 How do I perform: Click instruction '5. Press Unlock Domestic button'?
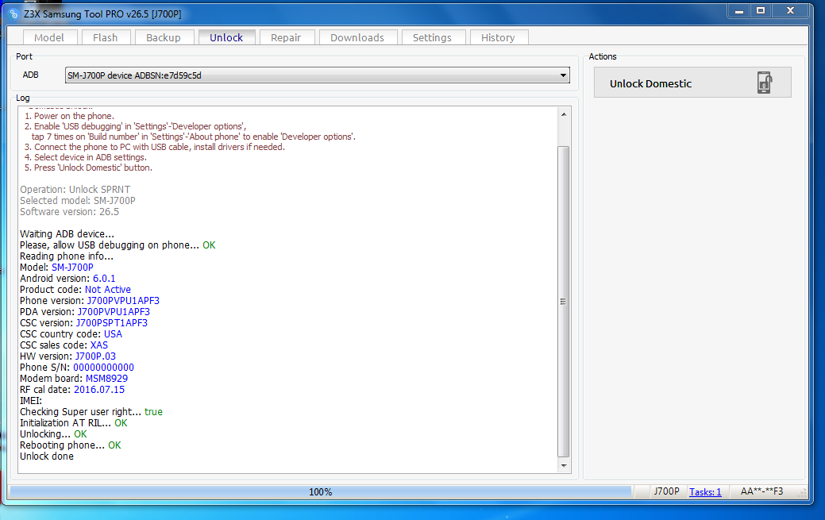pyautogui.click(x=88, y=168)
